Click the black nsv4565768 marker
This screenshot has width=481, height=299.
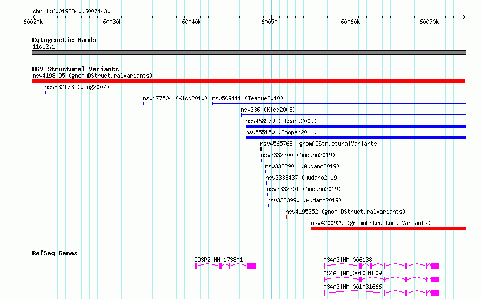(261, 149)
